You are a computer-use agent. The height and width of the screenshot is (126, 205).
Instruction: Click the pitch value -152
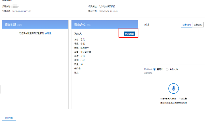(83, 60)
